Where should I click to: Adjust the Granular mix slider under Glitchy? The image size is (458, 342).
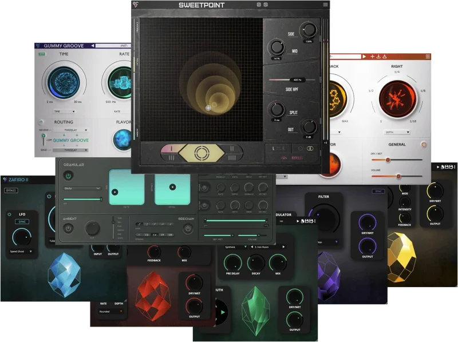[x=82, y=199]
